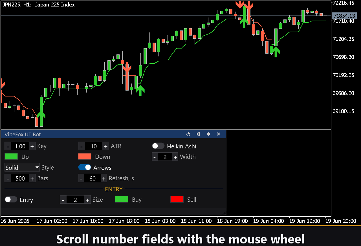Turn off the Arrows toggle

coord(85,167)
